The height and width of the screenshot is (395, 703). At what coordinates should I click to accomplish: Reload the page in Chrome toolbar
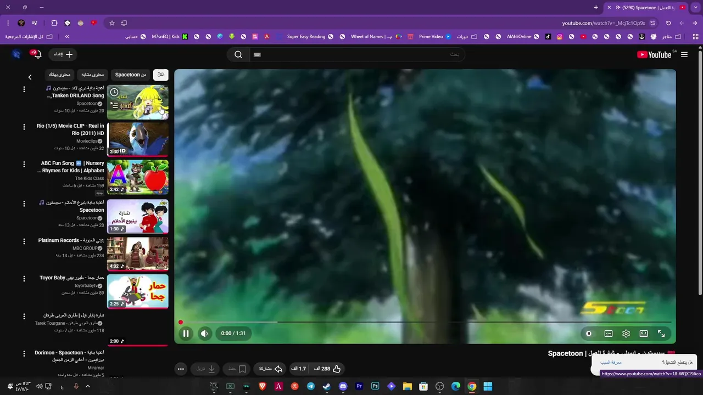pyautogui.click(x=668, y=23)
